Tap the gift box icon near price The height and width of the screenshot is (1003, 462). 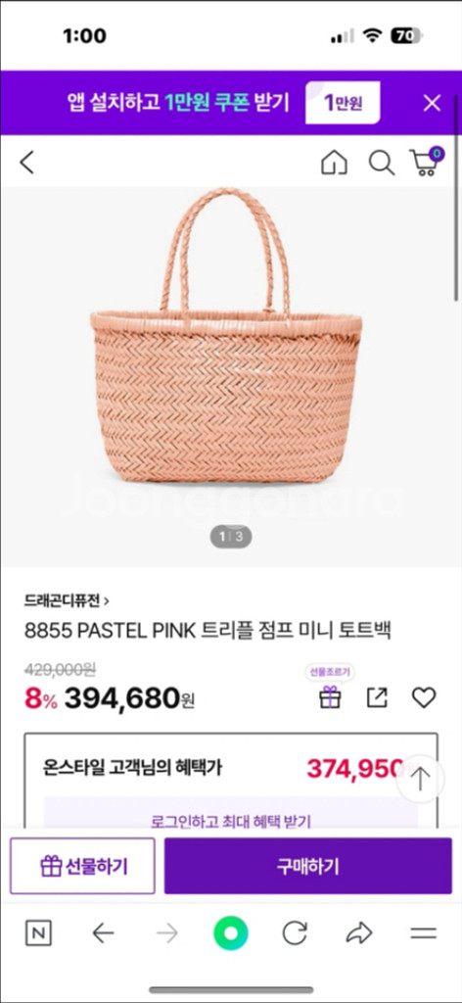(330, 697)
